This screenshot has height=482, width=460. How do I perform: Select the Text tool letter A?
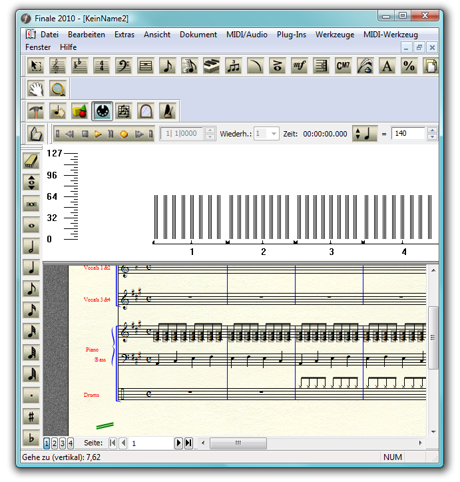(387, 66)
